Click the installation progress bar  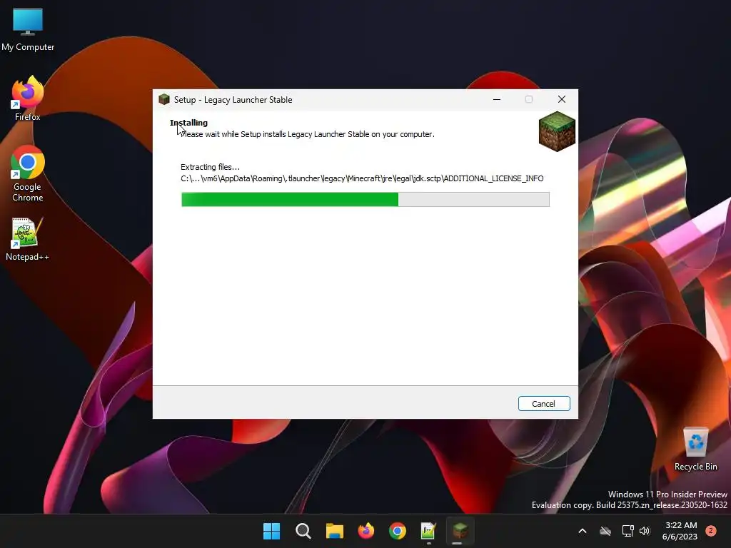[365, 200]
